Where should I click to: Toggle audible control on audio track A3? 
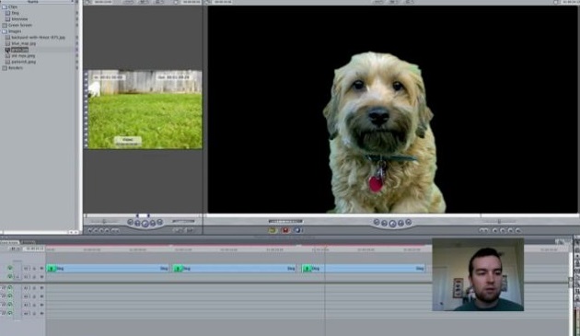10,305
